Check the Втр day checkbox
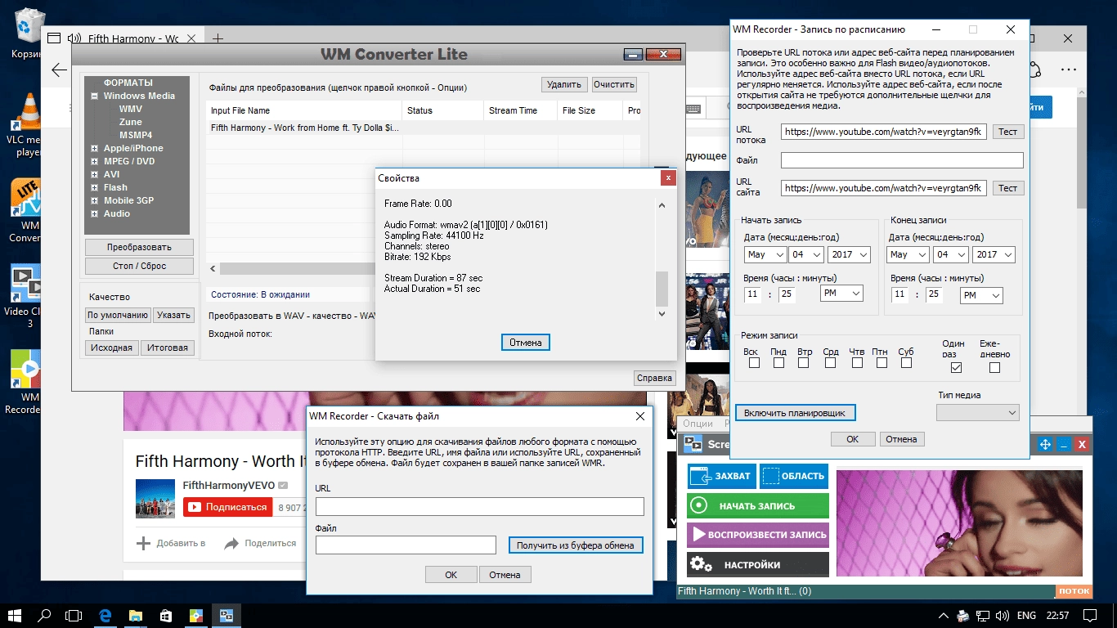Viewport: 1117px width, 628px height. click(805, 363)
